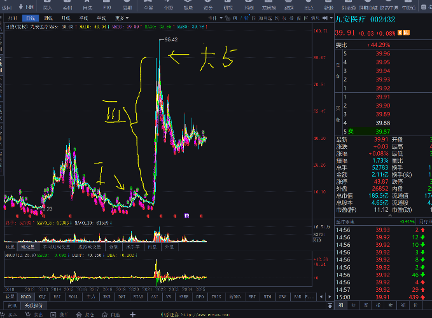Viewport: 432px width, 318px height.
Task: Select the SAR indicator tab
Action: 298,296
